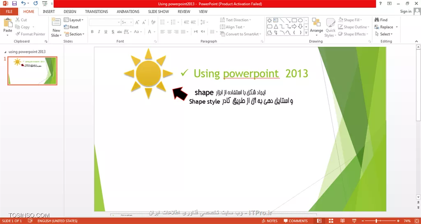
Task: Select the text box shape in the gallery
Action: pos(275,20)
